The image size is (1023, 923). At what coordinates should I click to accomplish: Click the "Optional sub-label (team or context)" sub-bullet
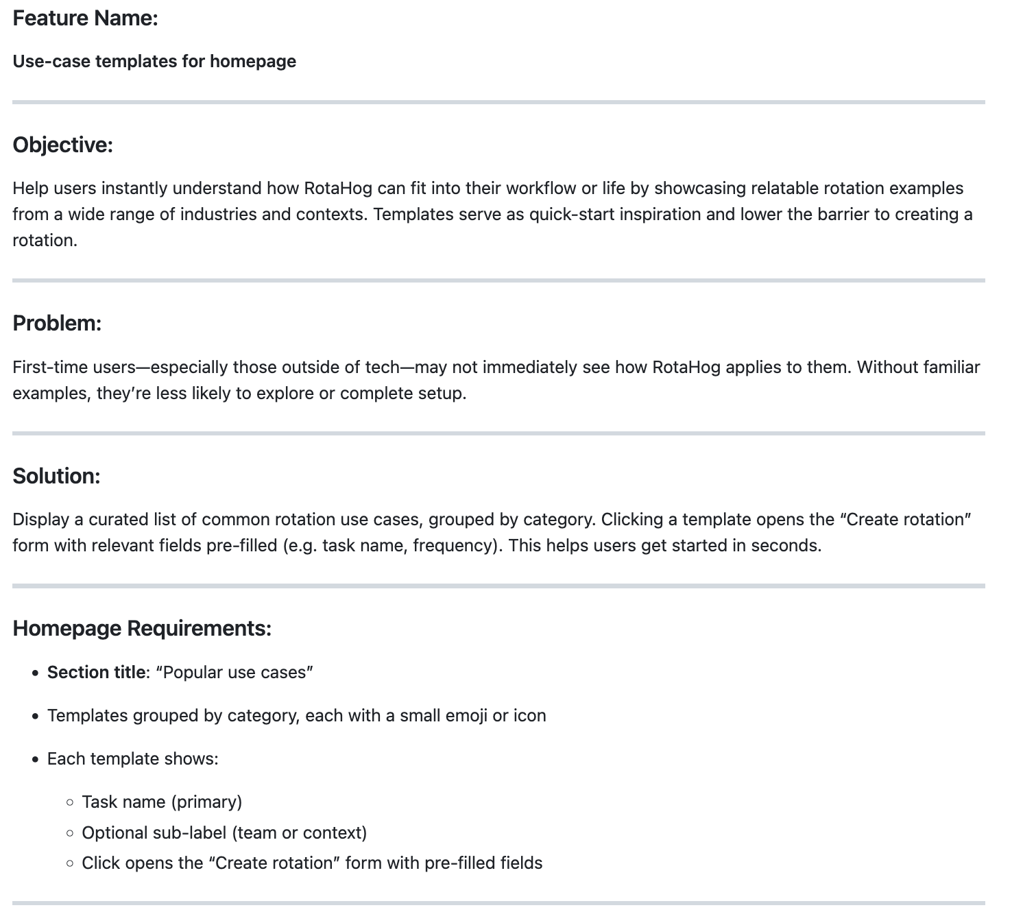click(x=224, y=833)
